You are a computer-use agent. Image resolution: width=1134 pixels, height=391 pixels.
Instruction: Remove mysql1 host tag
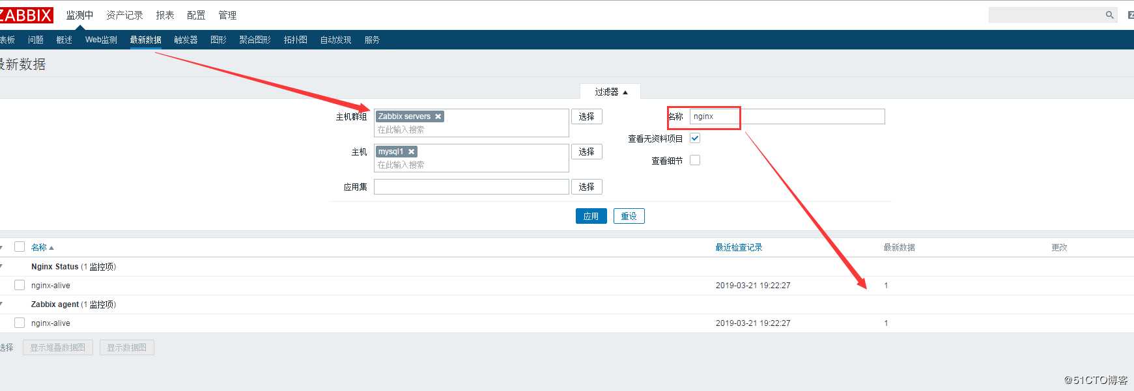[412, 152]
